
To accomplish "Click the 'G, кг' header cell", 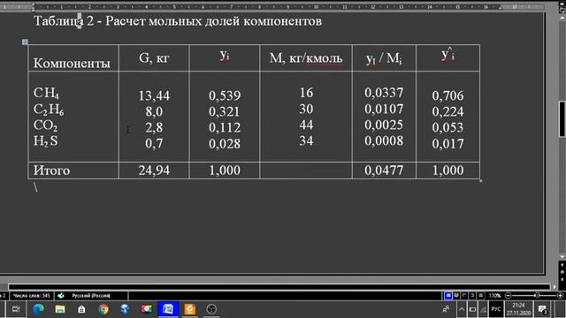I will coord(154,57).
